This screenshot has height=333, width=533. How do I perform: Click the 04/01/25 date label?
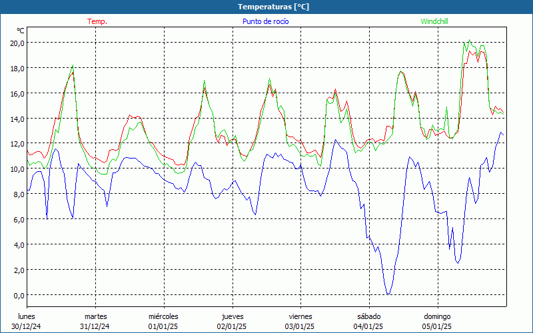click(368, 326)
